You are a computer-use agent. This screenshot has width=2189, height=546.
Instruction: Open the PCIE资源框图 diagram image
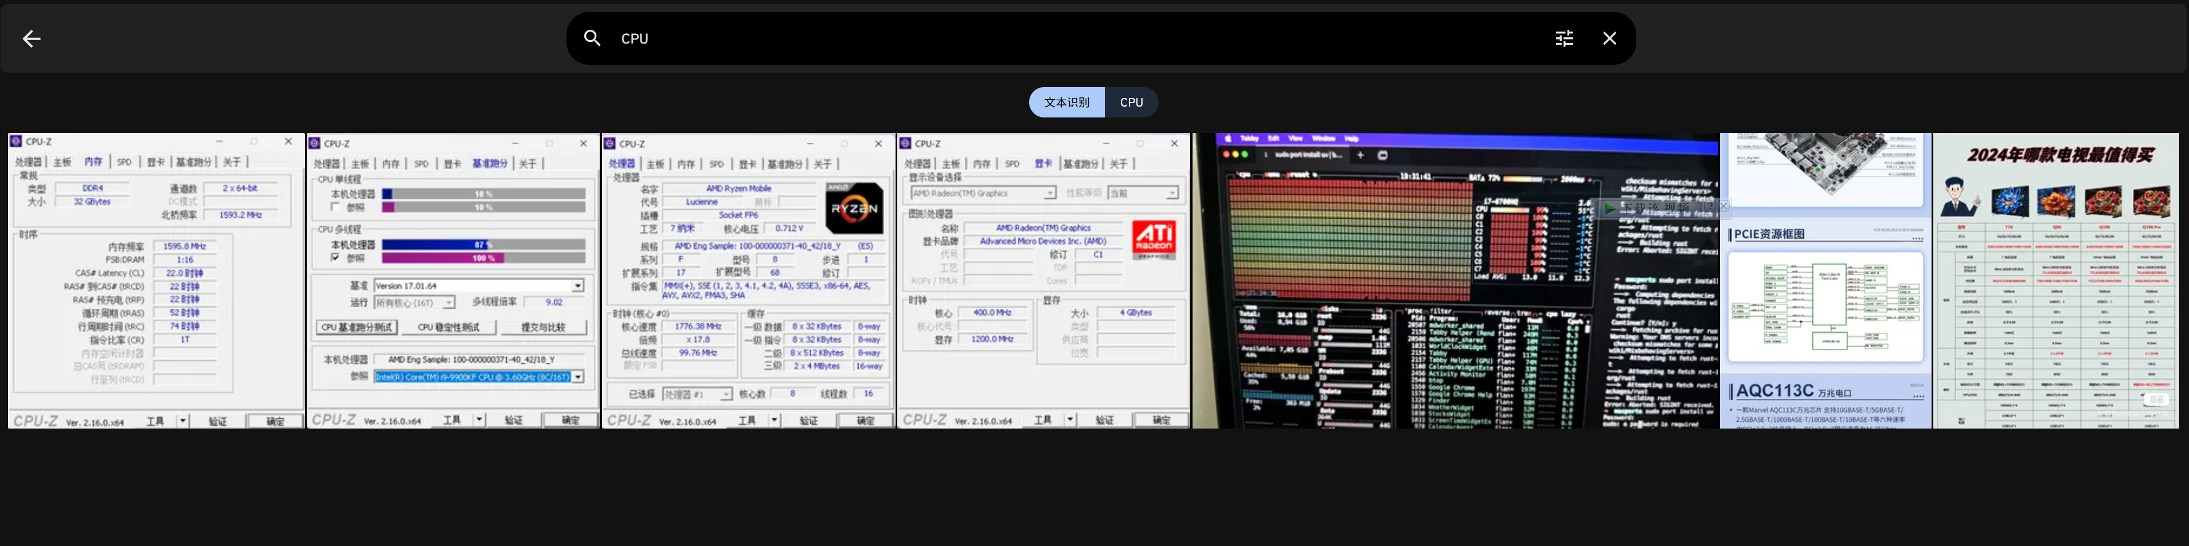1826,280
